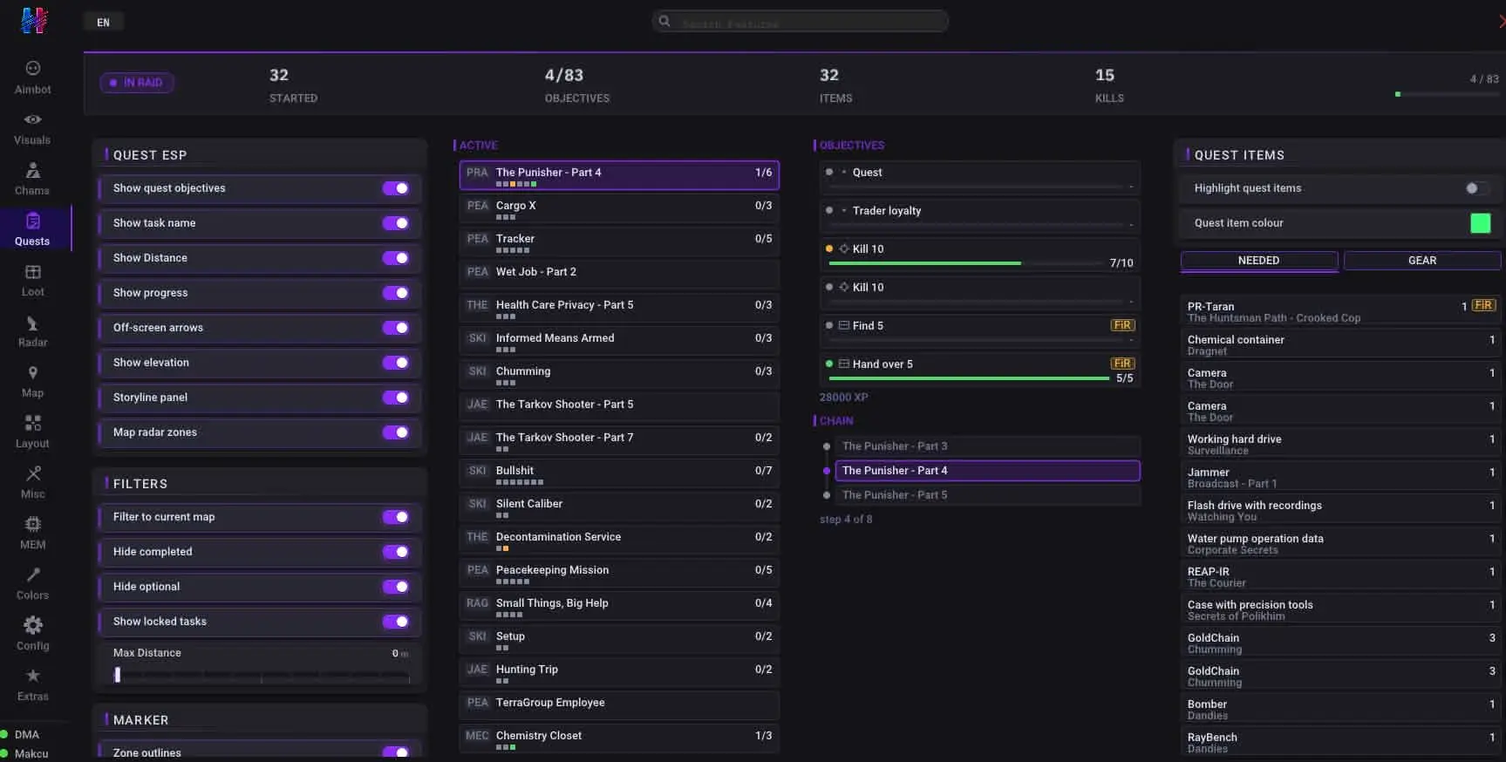Select the Tracker quest row

point(619,242)
